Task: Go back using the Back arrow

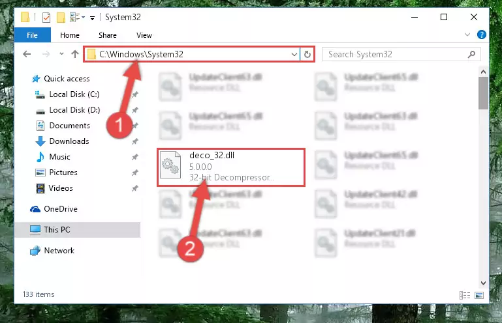Action: 27,54
